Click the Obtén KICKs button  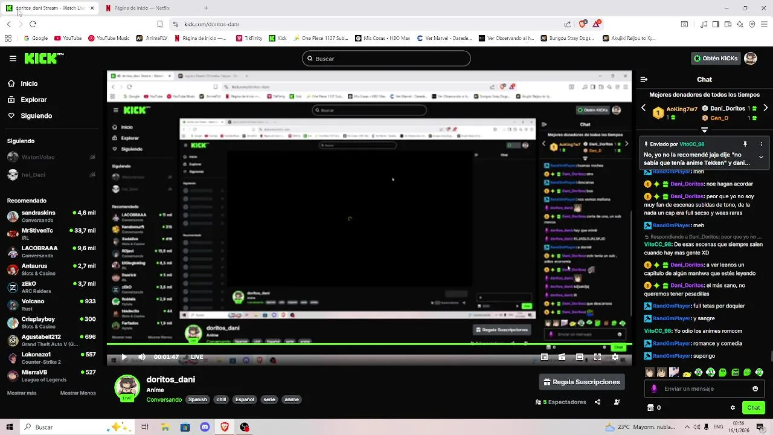[716, 59]
